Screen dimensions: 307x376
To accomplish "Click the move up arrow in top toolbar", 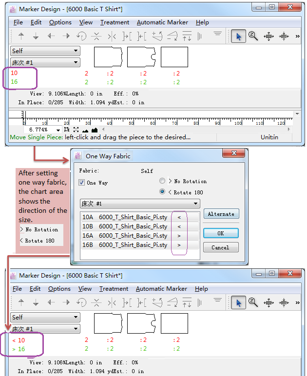I will coord(21,36).
